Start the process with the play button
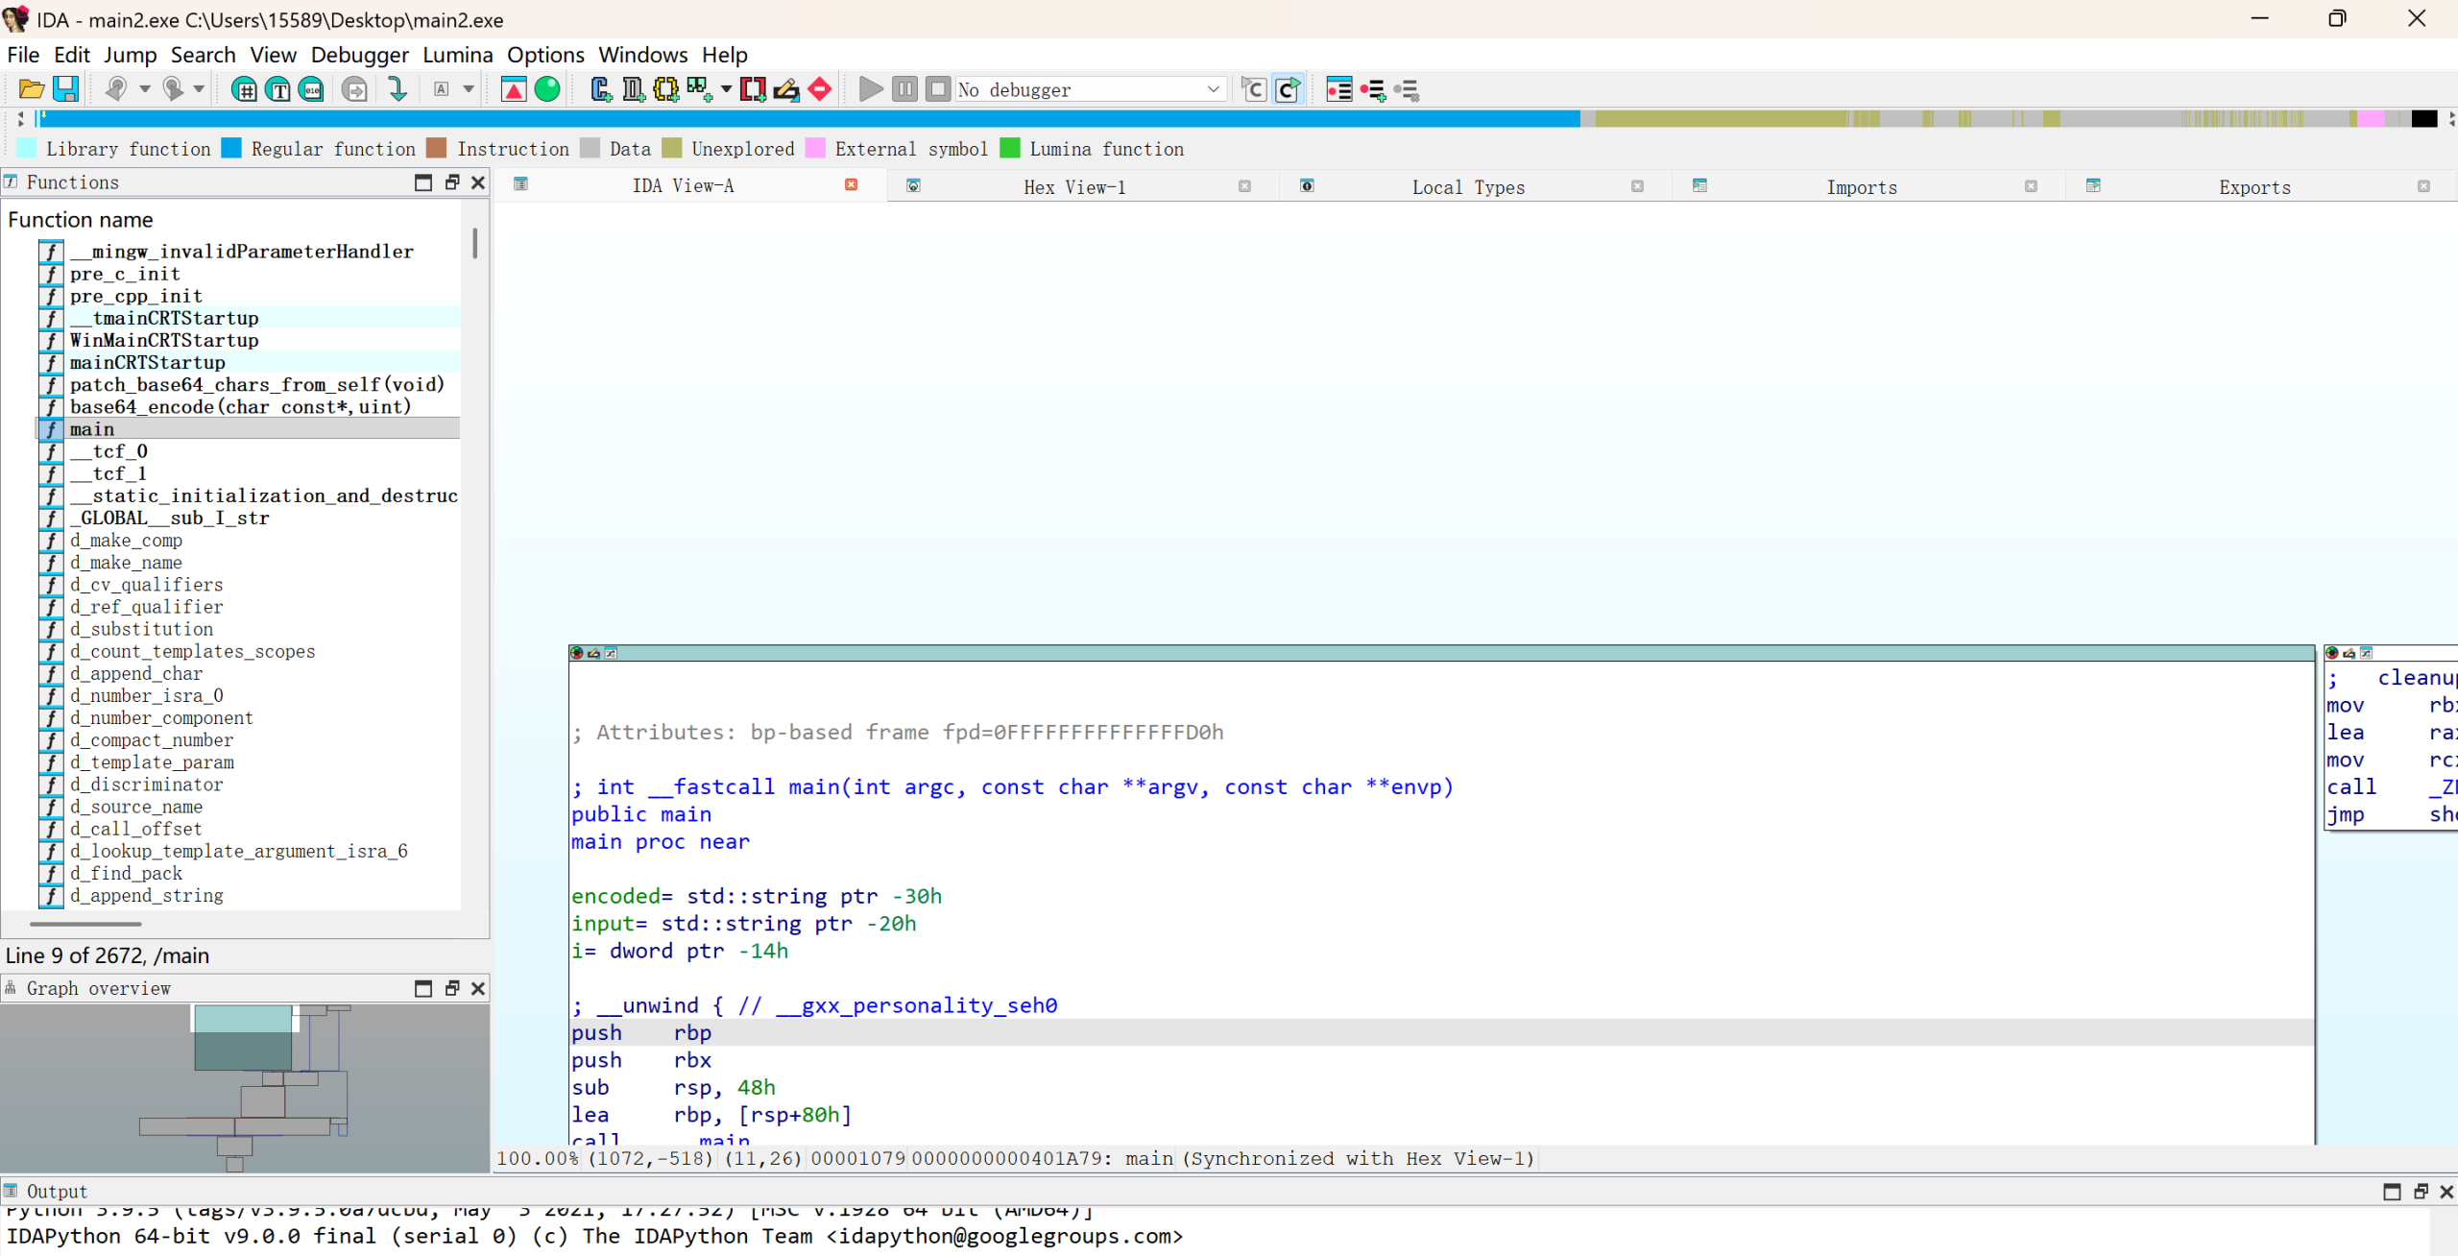Viewport: 2458px width, 1256px height. (870, 89)
